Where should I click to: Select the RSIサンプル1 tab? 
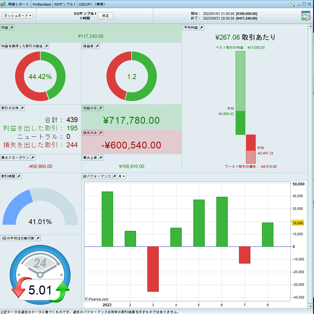tap(65, 4)
